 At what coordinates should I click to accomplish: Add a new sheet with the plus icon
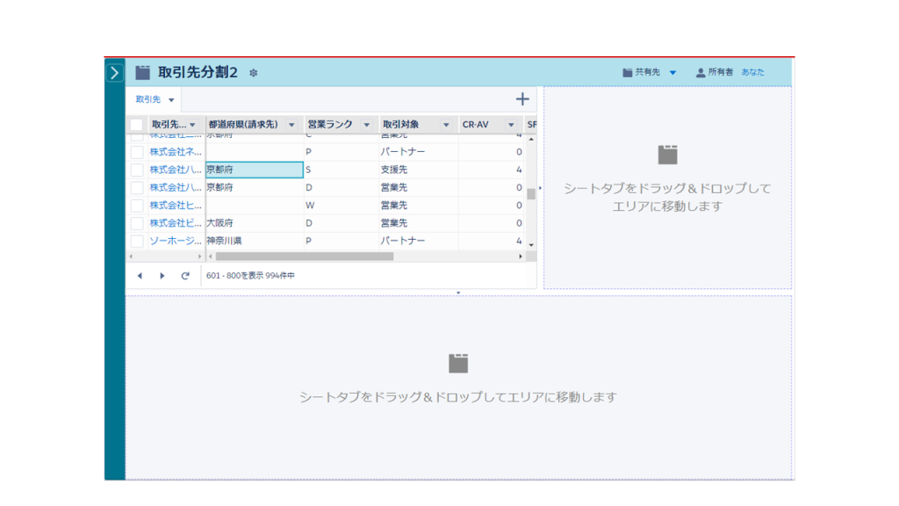tap(521, 99)
